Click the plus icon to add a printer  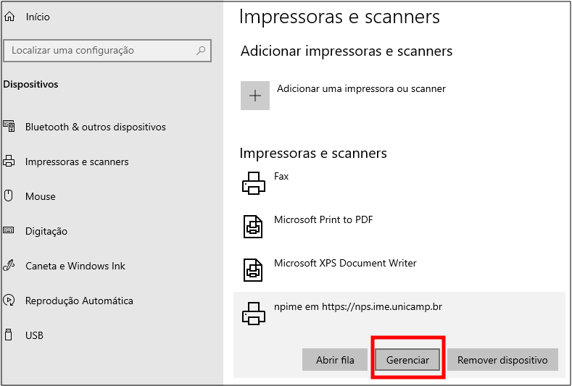pyautogui.click(x=255, y=96)
